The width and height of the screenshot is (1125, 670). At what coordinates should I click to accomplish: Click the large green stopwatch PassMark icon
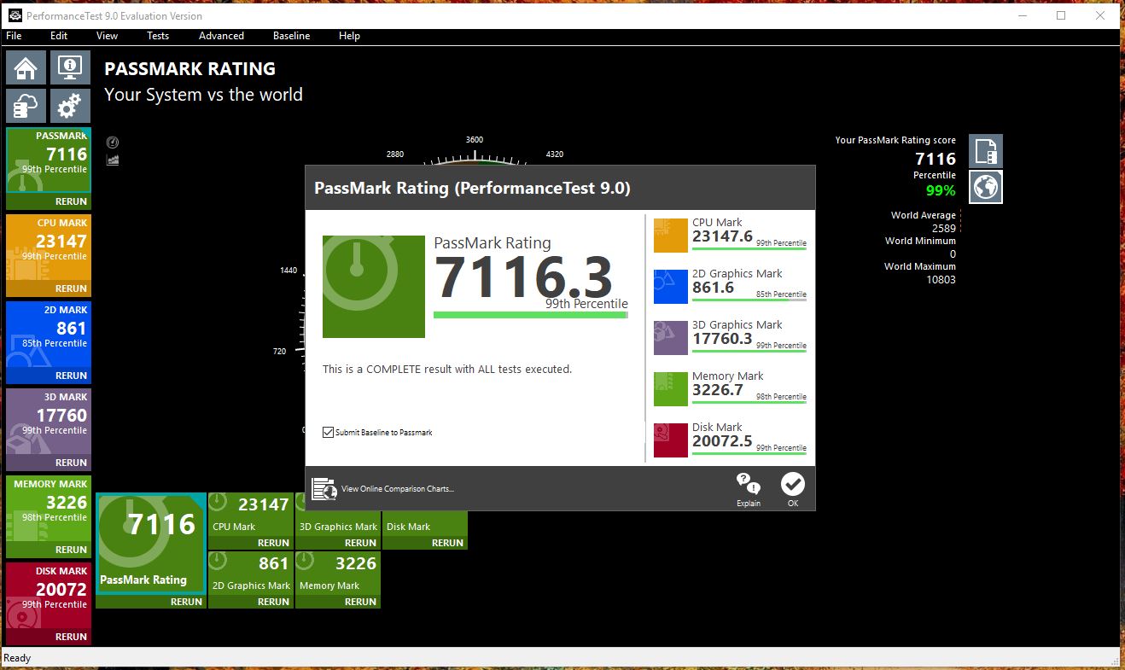(374, 287)
